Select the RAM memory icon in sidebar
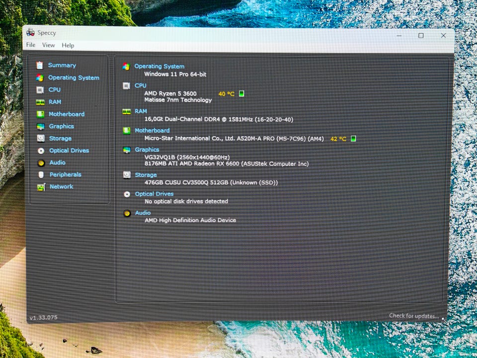This screenshot has width=477, height=358. click(x=40, y=102)
